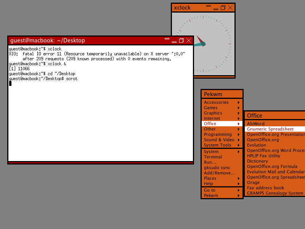Click the xclock clock face center

[x=204, y=44]
